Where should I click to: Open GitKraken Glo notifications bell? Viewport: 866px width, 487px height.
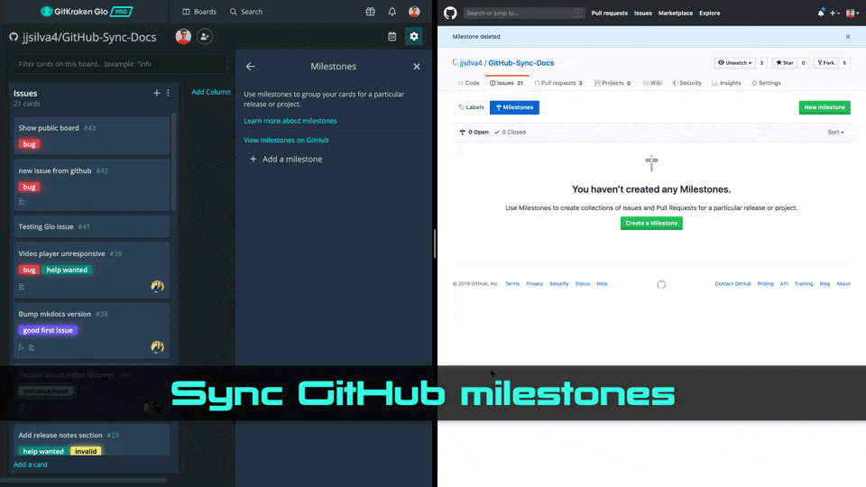pyautogui.click(x=392, y=12)
